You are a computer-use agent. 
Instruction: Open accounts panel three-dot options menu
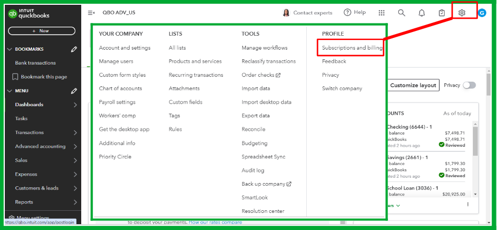[468, 204]
